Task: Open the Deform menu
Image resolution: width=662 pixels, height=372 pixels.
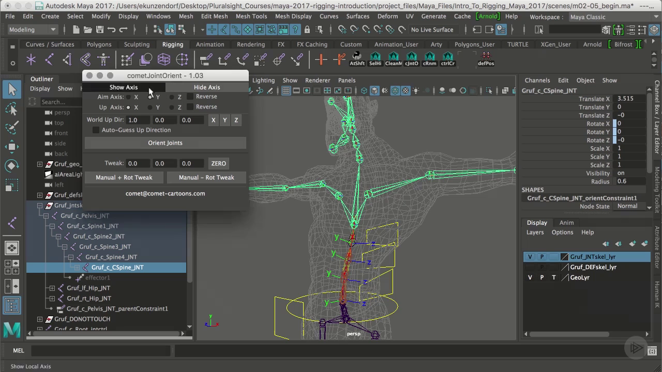Action: [387, 16]
